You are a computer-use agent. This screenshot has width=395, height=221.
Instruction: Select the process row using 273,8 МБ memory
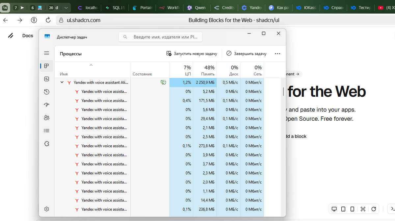coord(159,146)
